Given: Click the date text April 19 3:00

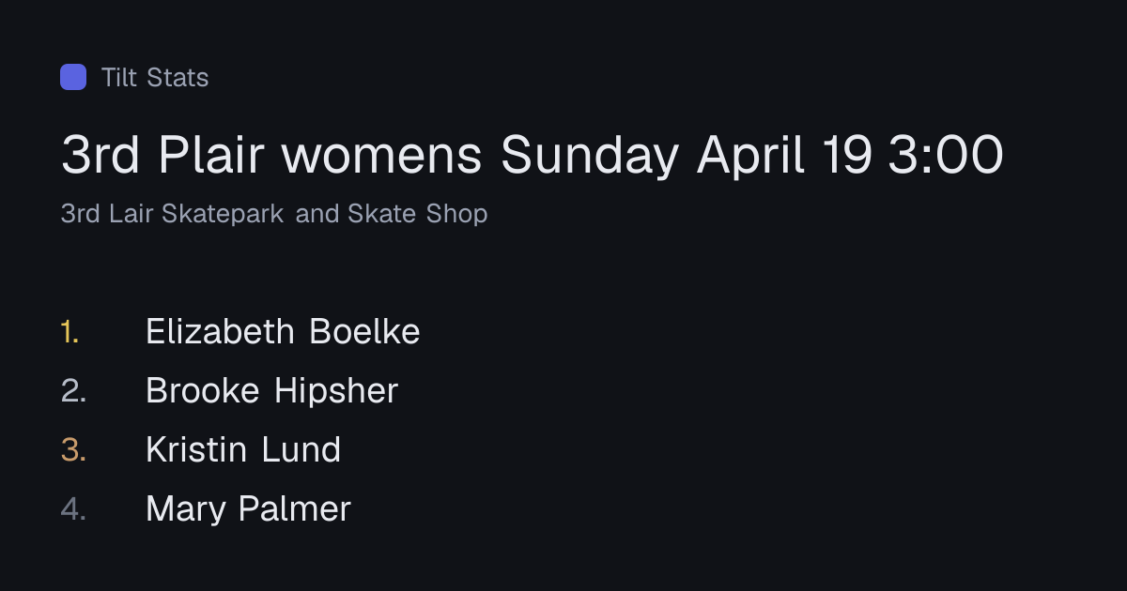Looking at the screenshot, I should (850, 156).
